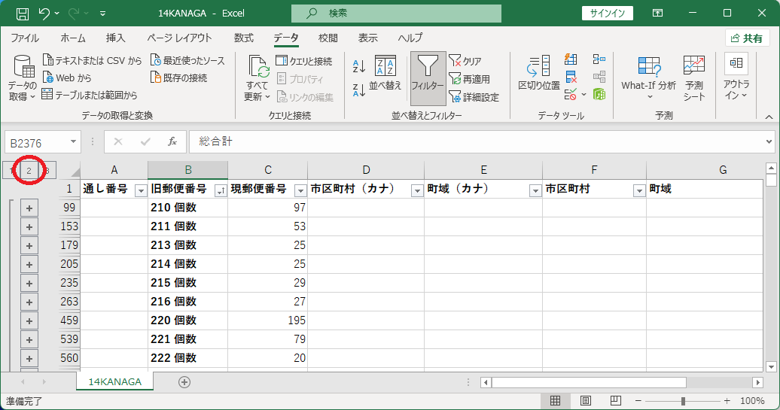Open the Sort (並べ替え) dialog icon
780x410 pixels.
[385, 73]
